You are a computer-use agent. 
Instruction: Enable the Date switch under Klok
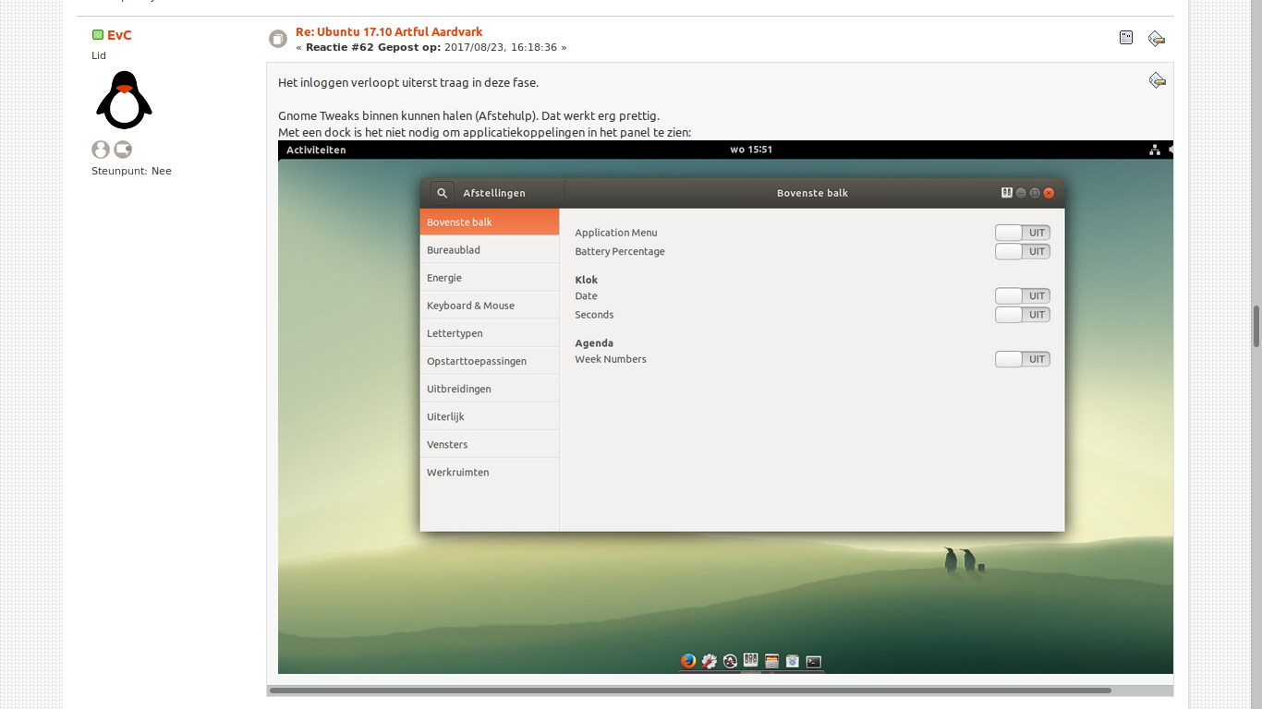click(x=1023, y=295)
